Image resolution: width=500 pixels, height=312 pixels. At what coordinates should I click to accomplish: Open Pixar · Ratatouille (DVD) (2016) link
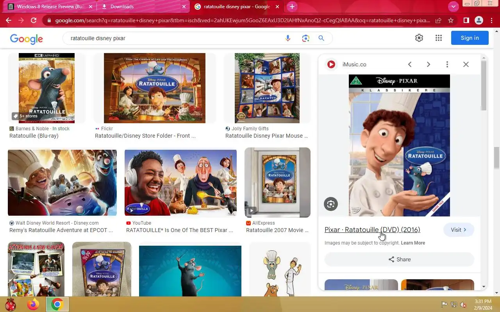point(372,230)
